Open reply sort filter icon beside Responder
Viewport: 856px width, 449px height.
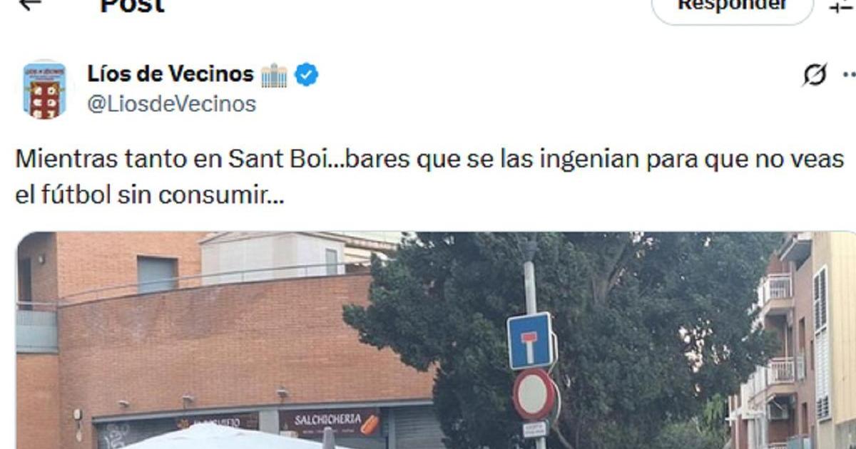pos(843,6)
